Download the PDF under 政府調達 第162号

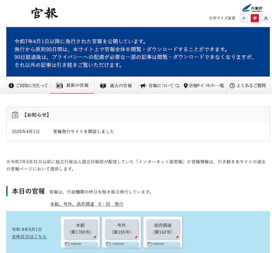coord(163,244)
